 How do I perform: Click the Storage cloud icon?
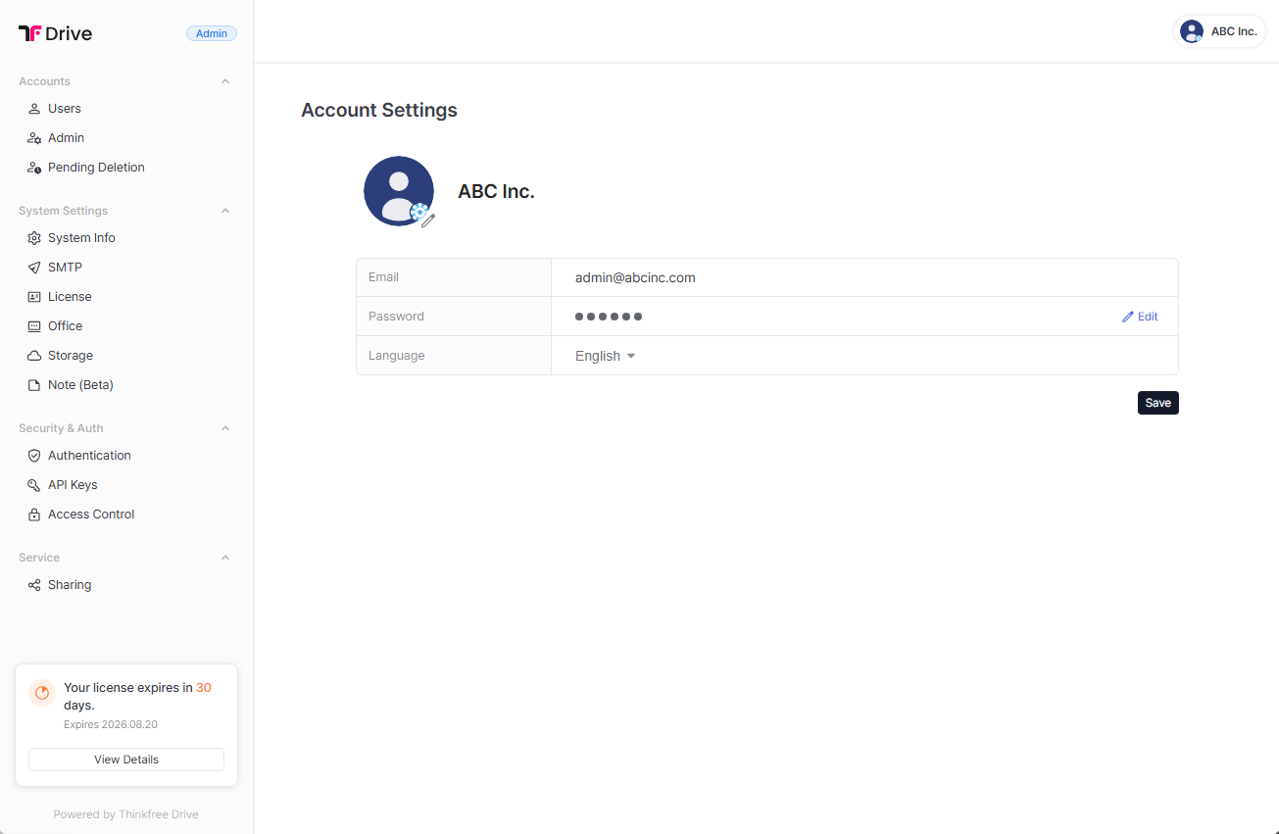[x=34, y=356]
